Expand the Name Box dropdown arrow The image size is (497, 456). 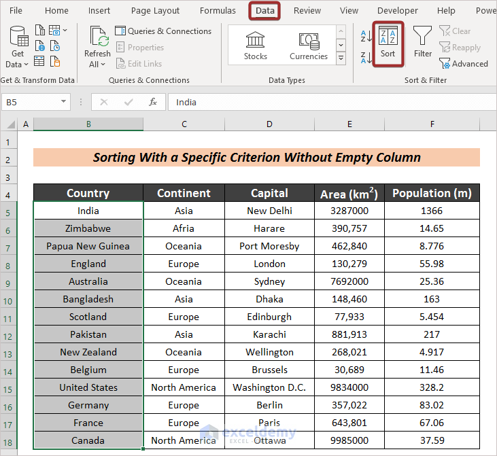[x=64, y=102]
